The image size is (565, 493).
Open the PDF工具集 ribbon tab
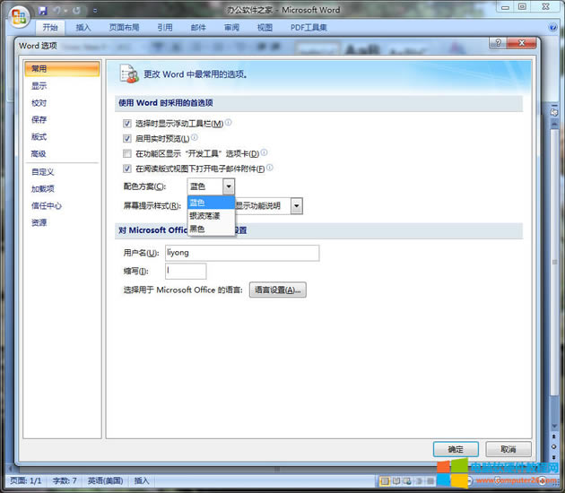coord(309,28)
